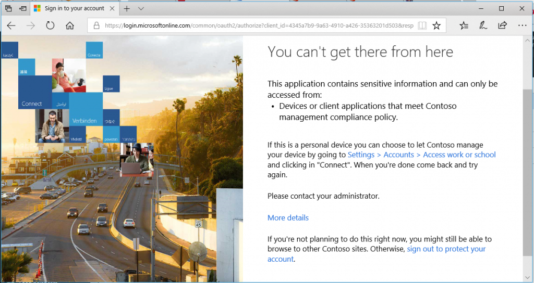Show tabs you've set aside icon

pos(8,8)
